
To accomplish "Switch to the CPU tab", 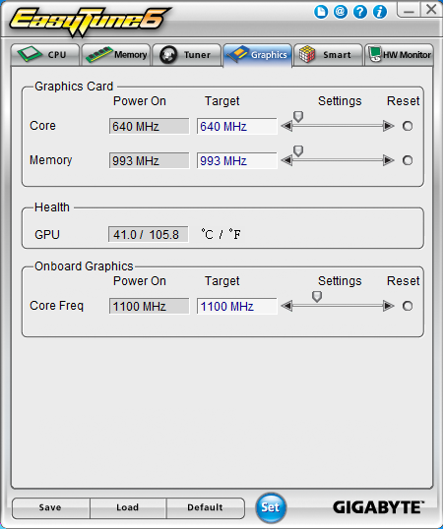I will coord(45,55).
